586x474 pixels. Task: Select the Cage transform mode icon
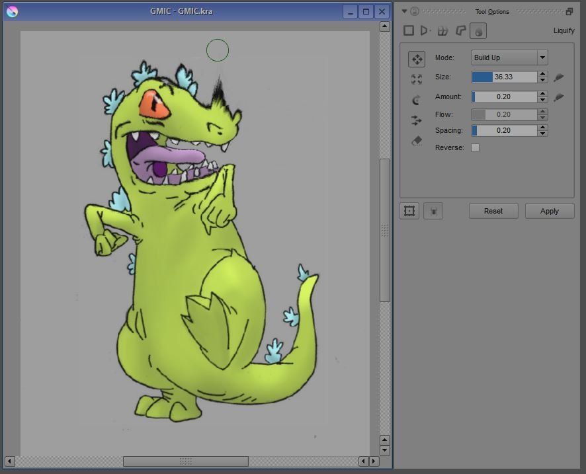point(461,30)
